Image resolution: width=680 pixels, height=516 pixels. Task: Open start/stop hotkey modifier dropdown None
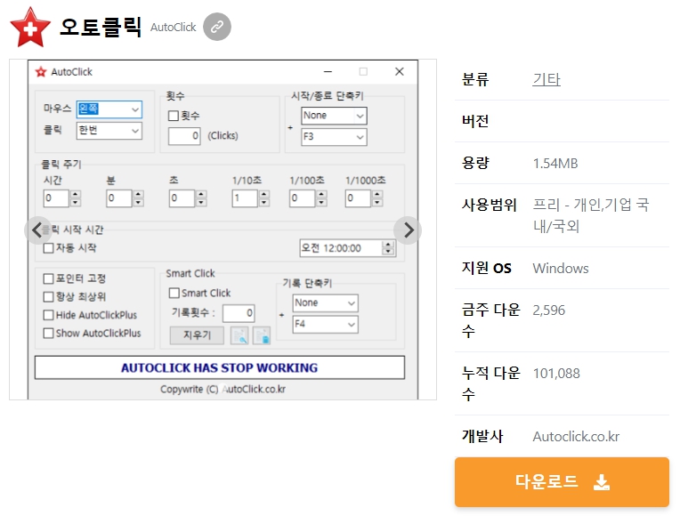coord(334,116)
